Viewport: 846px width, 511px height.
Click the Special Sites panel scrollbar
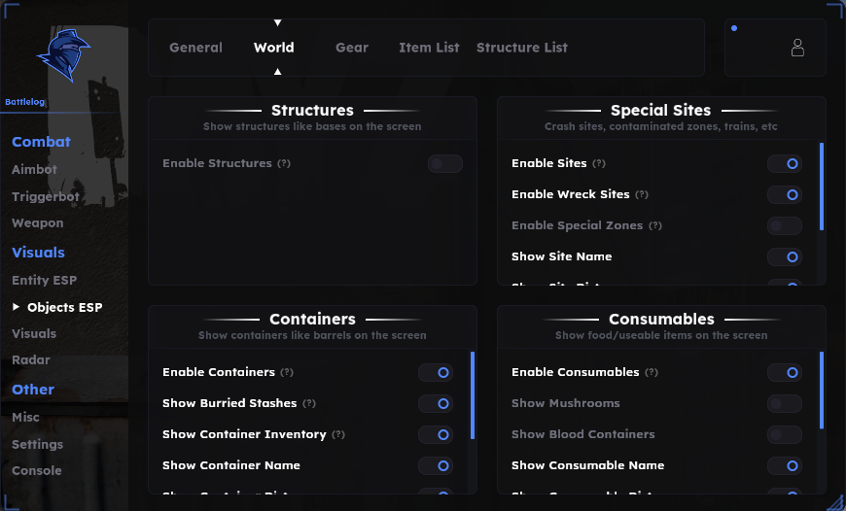tap(822, 187)
